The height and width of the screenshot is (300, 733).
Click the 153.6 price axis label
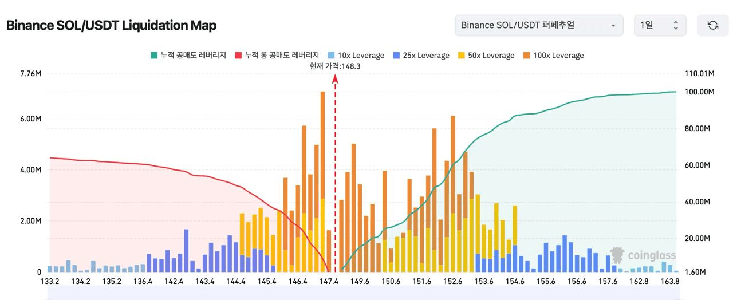pyautogui.click(x=484, y=281)
